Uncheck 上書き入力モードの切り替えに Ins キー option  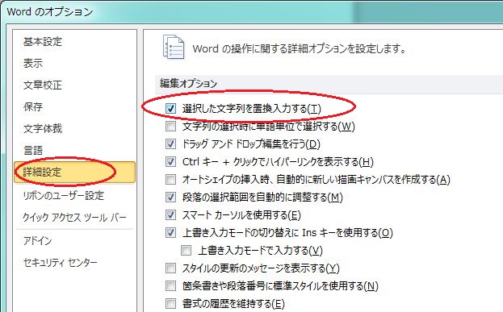[170, 232]
